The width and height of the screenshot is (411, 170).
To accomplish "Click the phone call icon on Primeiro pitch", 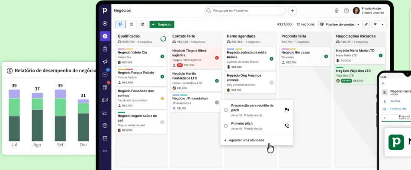I will click(287, 126).
